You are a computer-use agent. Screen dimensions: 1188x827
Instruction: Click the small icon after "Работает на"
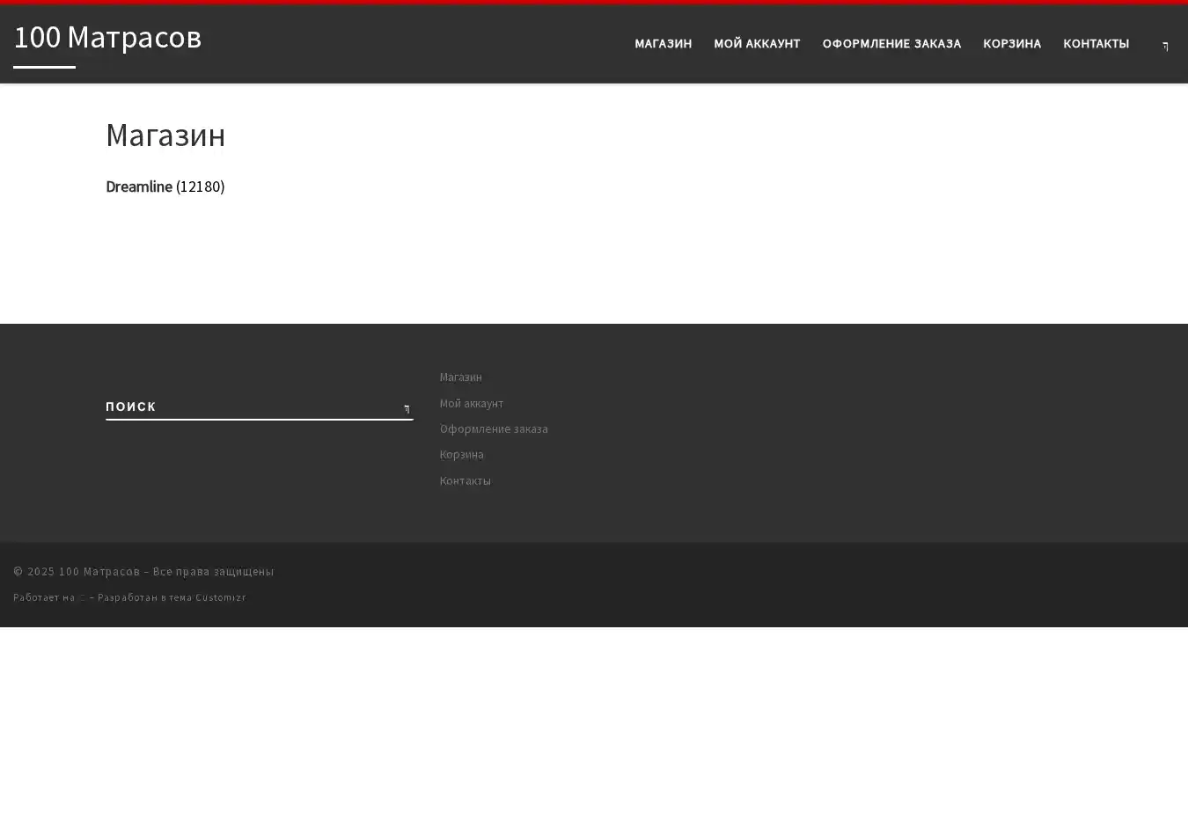(x=81, y=598)
